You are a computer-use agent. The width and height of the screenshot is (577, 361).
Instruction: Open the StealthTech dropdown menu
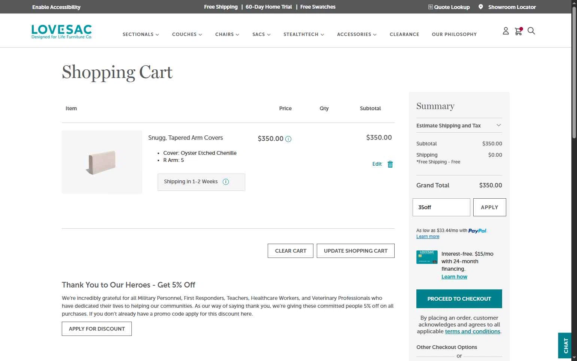coord(304,34)
